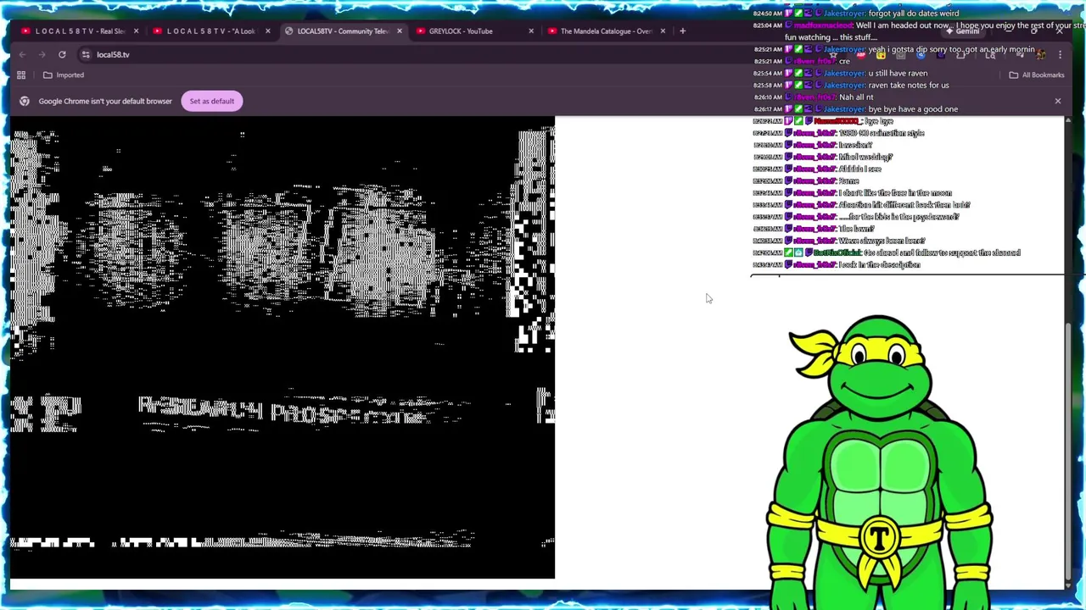Image resolution: width=1086 pixels, height=610 pixels.
Task: Close The Mandela Catalogue tab
Action: coord(663,31)
